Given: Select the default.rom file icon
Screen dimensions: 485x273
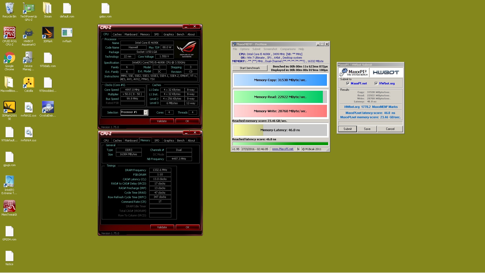Looking at the screenshot, I should point(67,10).
